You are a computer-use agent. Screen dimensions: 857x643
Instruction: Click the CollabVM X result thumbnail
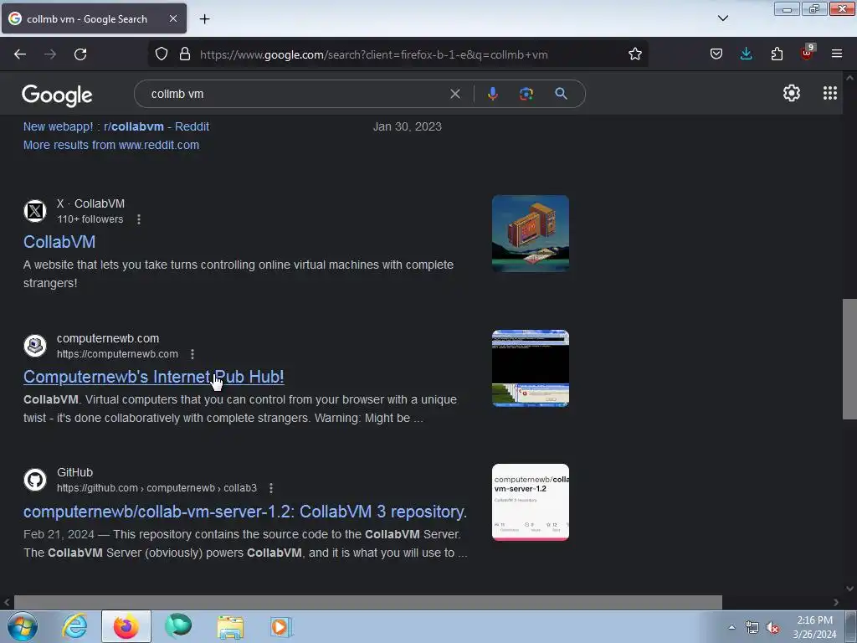point(530,234)
